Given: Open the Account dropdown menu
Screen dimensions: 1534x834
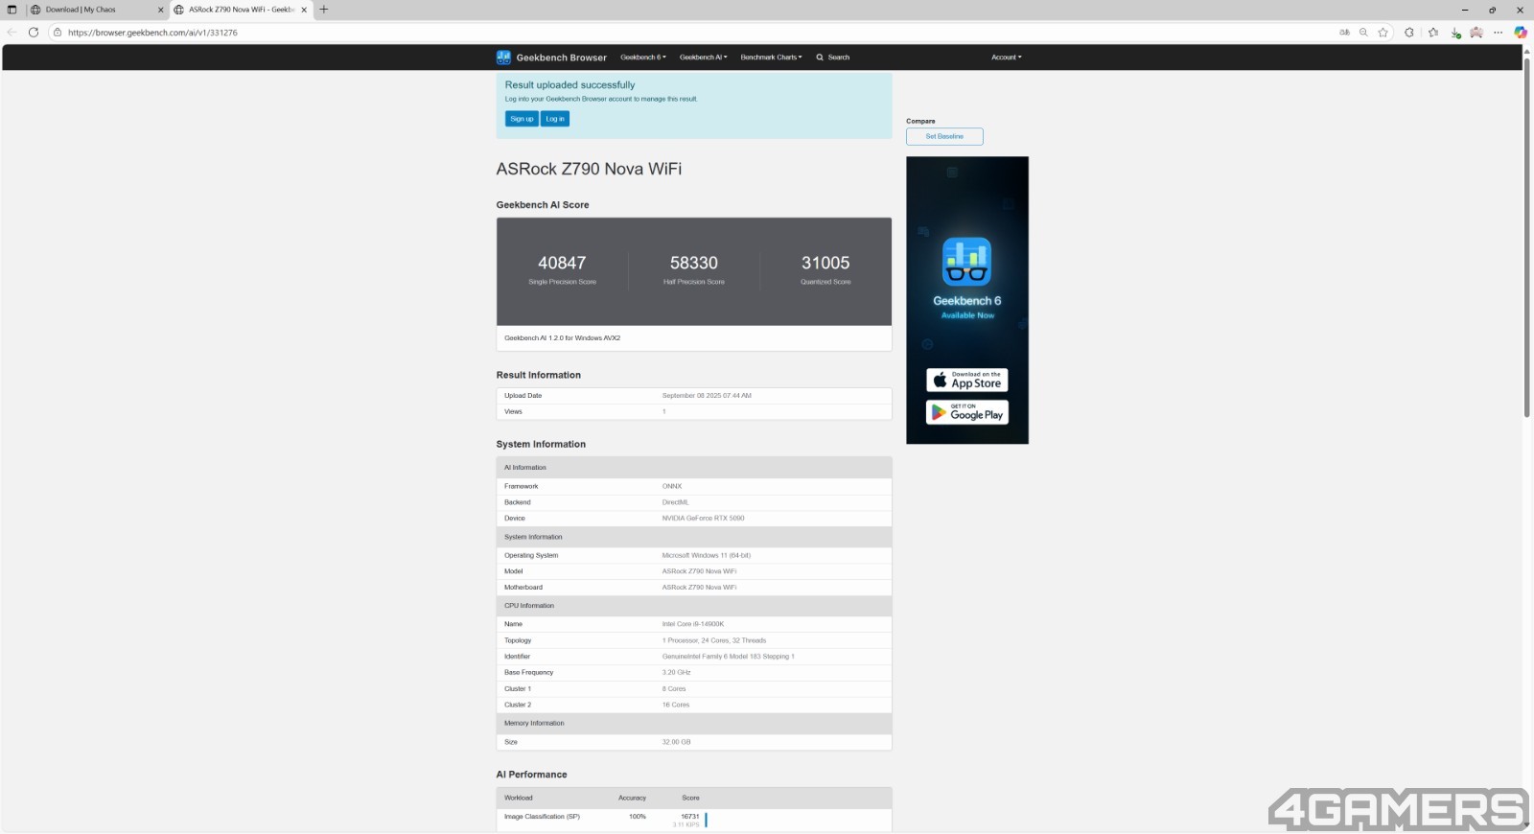Looking at the screenshot, I should point(1006,58).
